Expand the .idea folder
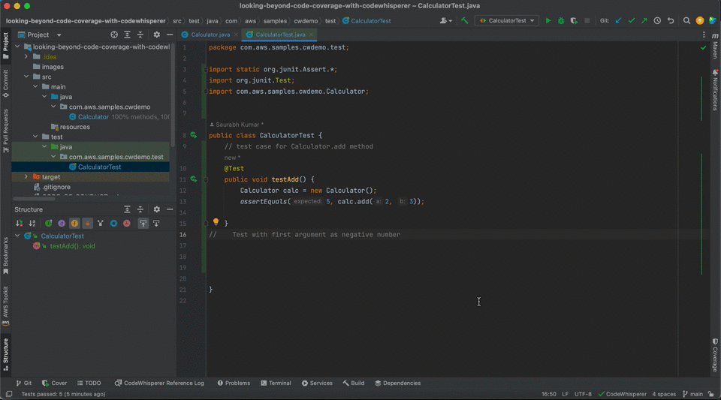 coord(26,56)
